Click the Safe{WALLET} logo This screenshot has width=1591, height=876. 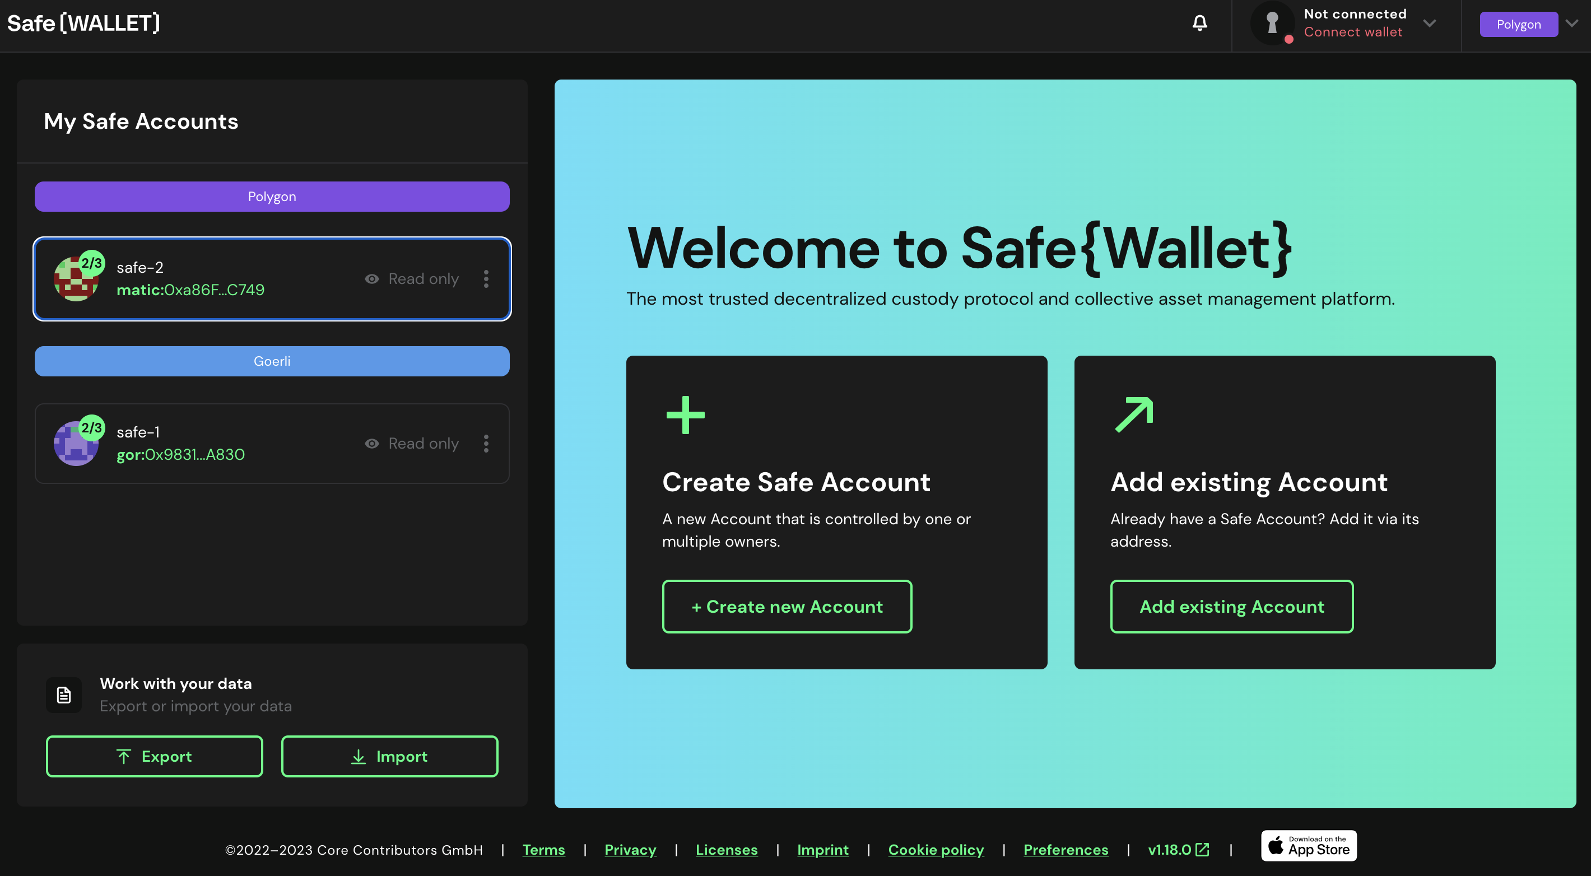tap(83, 24)
